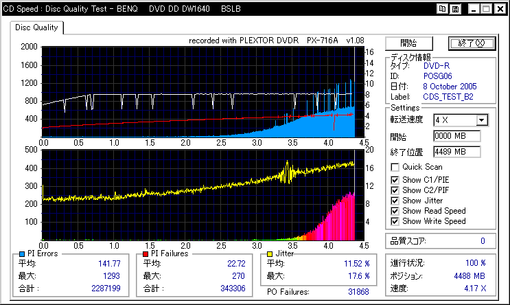Enable the Quick Scan checkbox

pos(395,167)
